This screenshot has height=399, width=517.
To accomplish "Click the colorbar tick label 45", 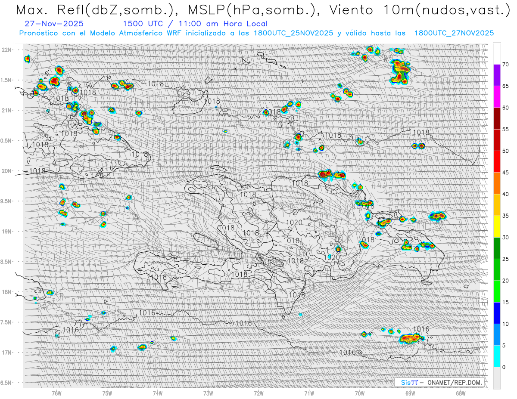I will pos(506,173).
